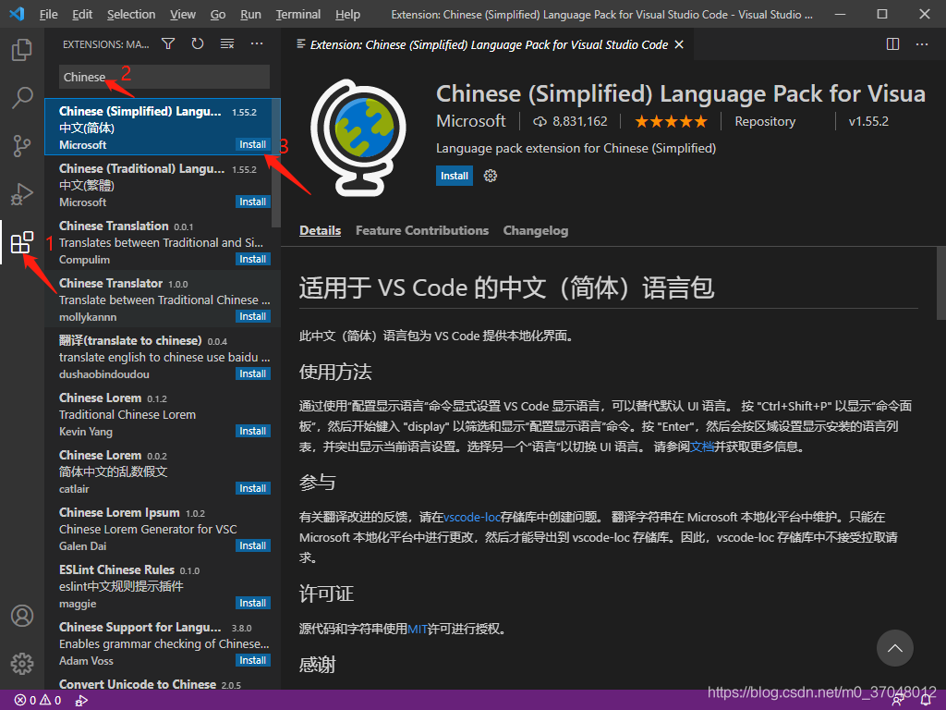
Task: Install Chinese Translator by mollykannn
Action: 252,316
